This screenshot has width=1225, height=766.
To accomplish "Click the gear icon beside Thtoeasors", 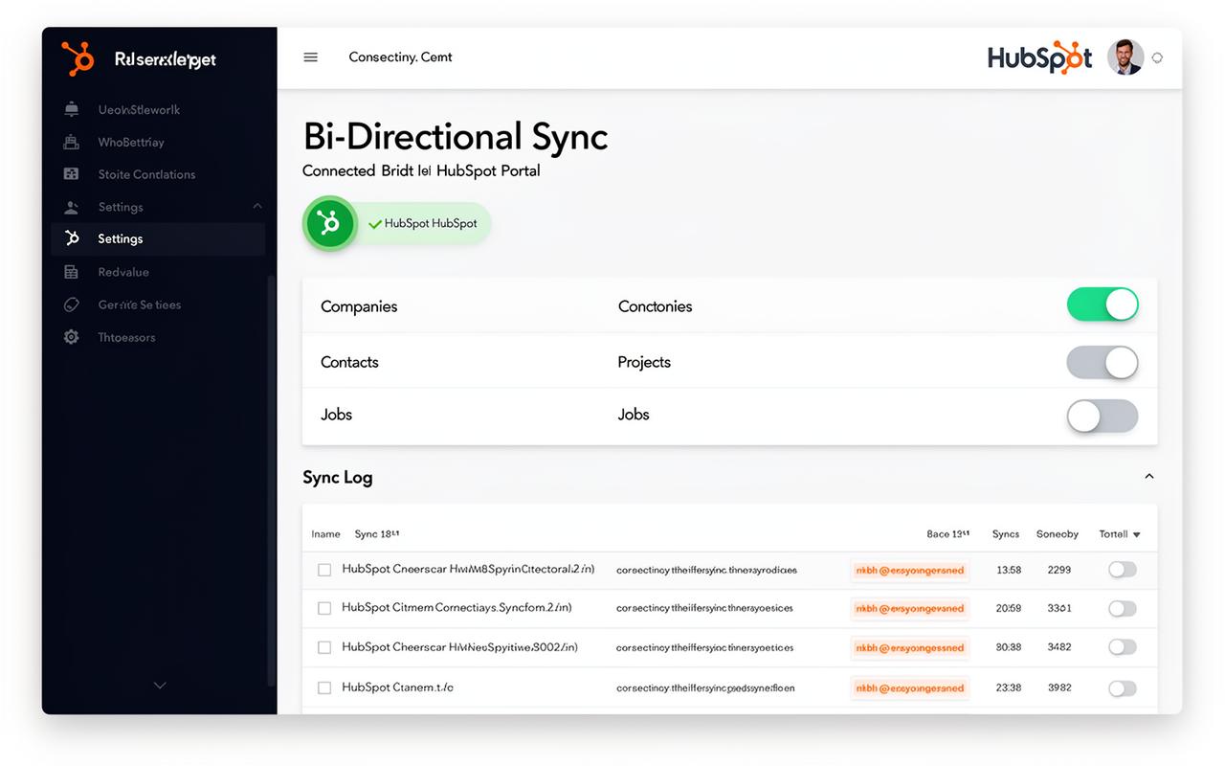I will tap(71, 337).
